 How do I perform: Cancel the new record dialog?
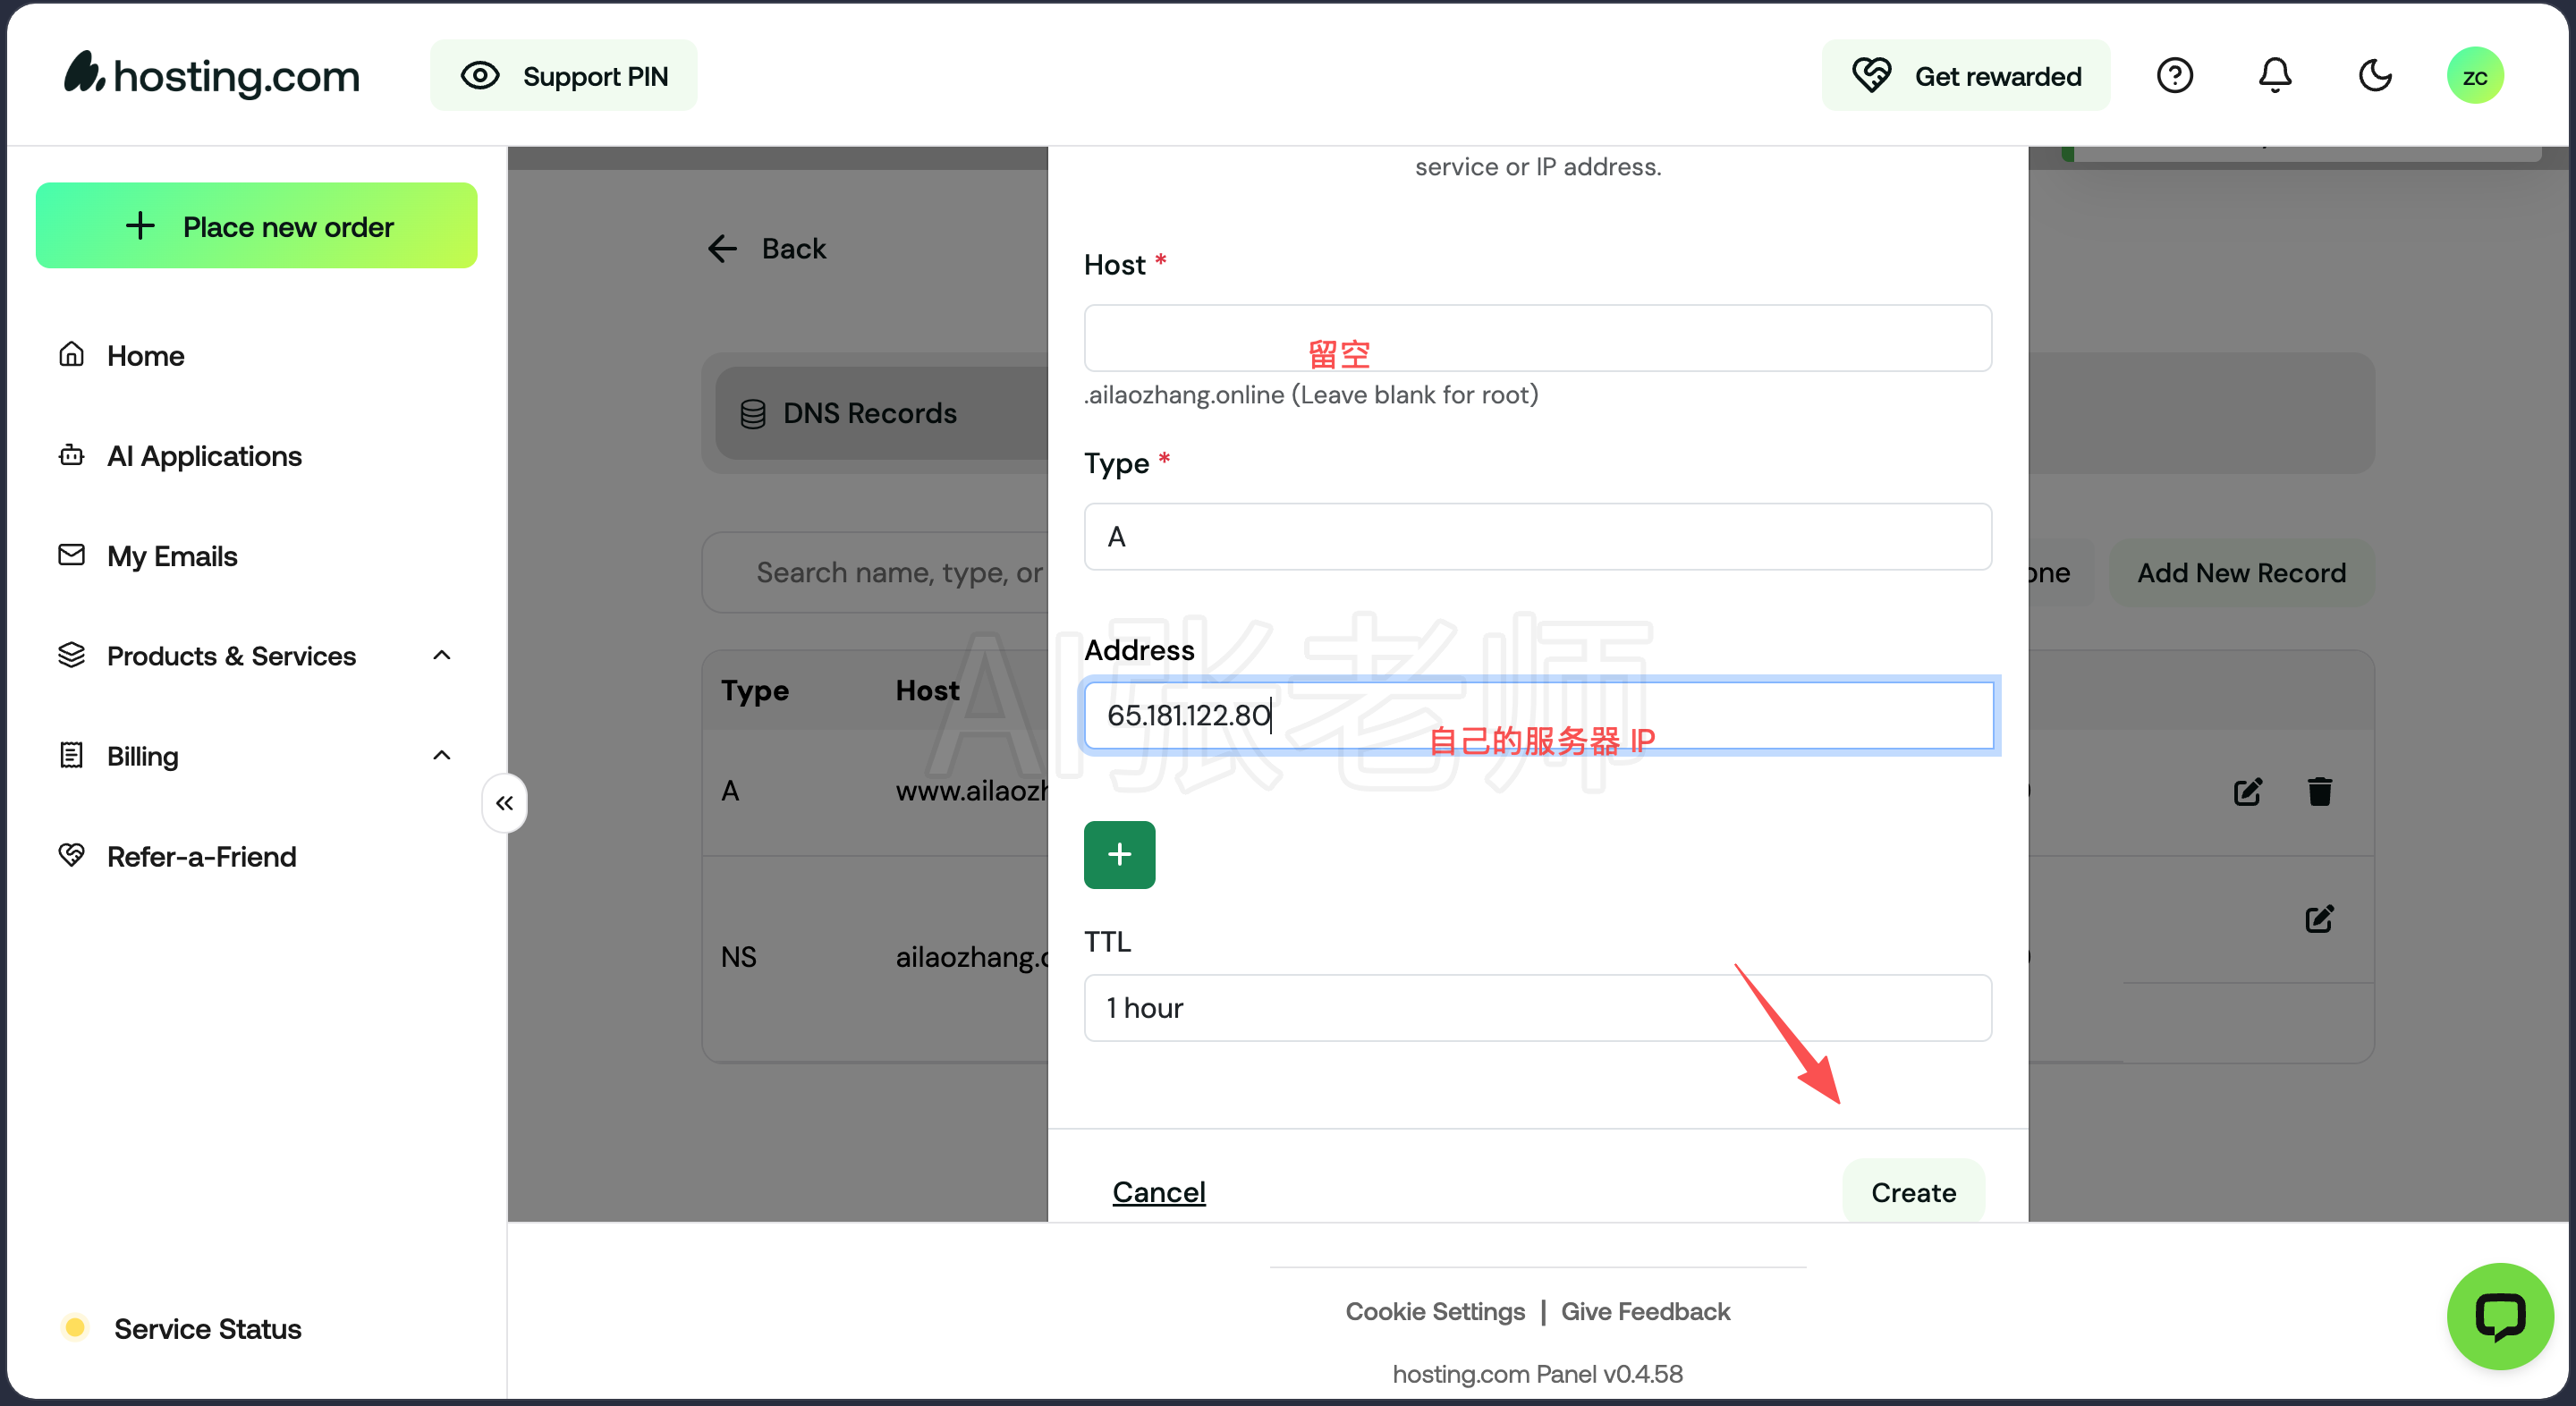tap(1158, 1192)
